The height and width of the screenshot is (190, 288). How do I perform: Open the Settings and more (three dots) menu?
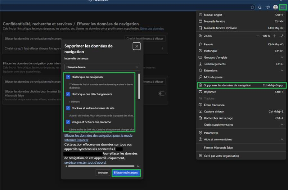coord(283,7)
